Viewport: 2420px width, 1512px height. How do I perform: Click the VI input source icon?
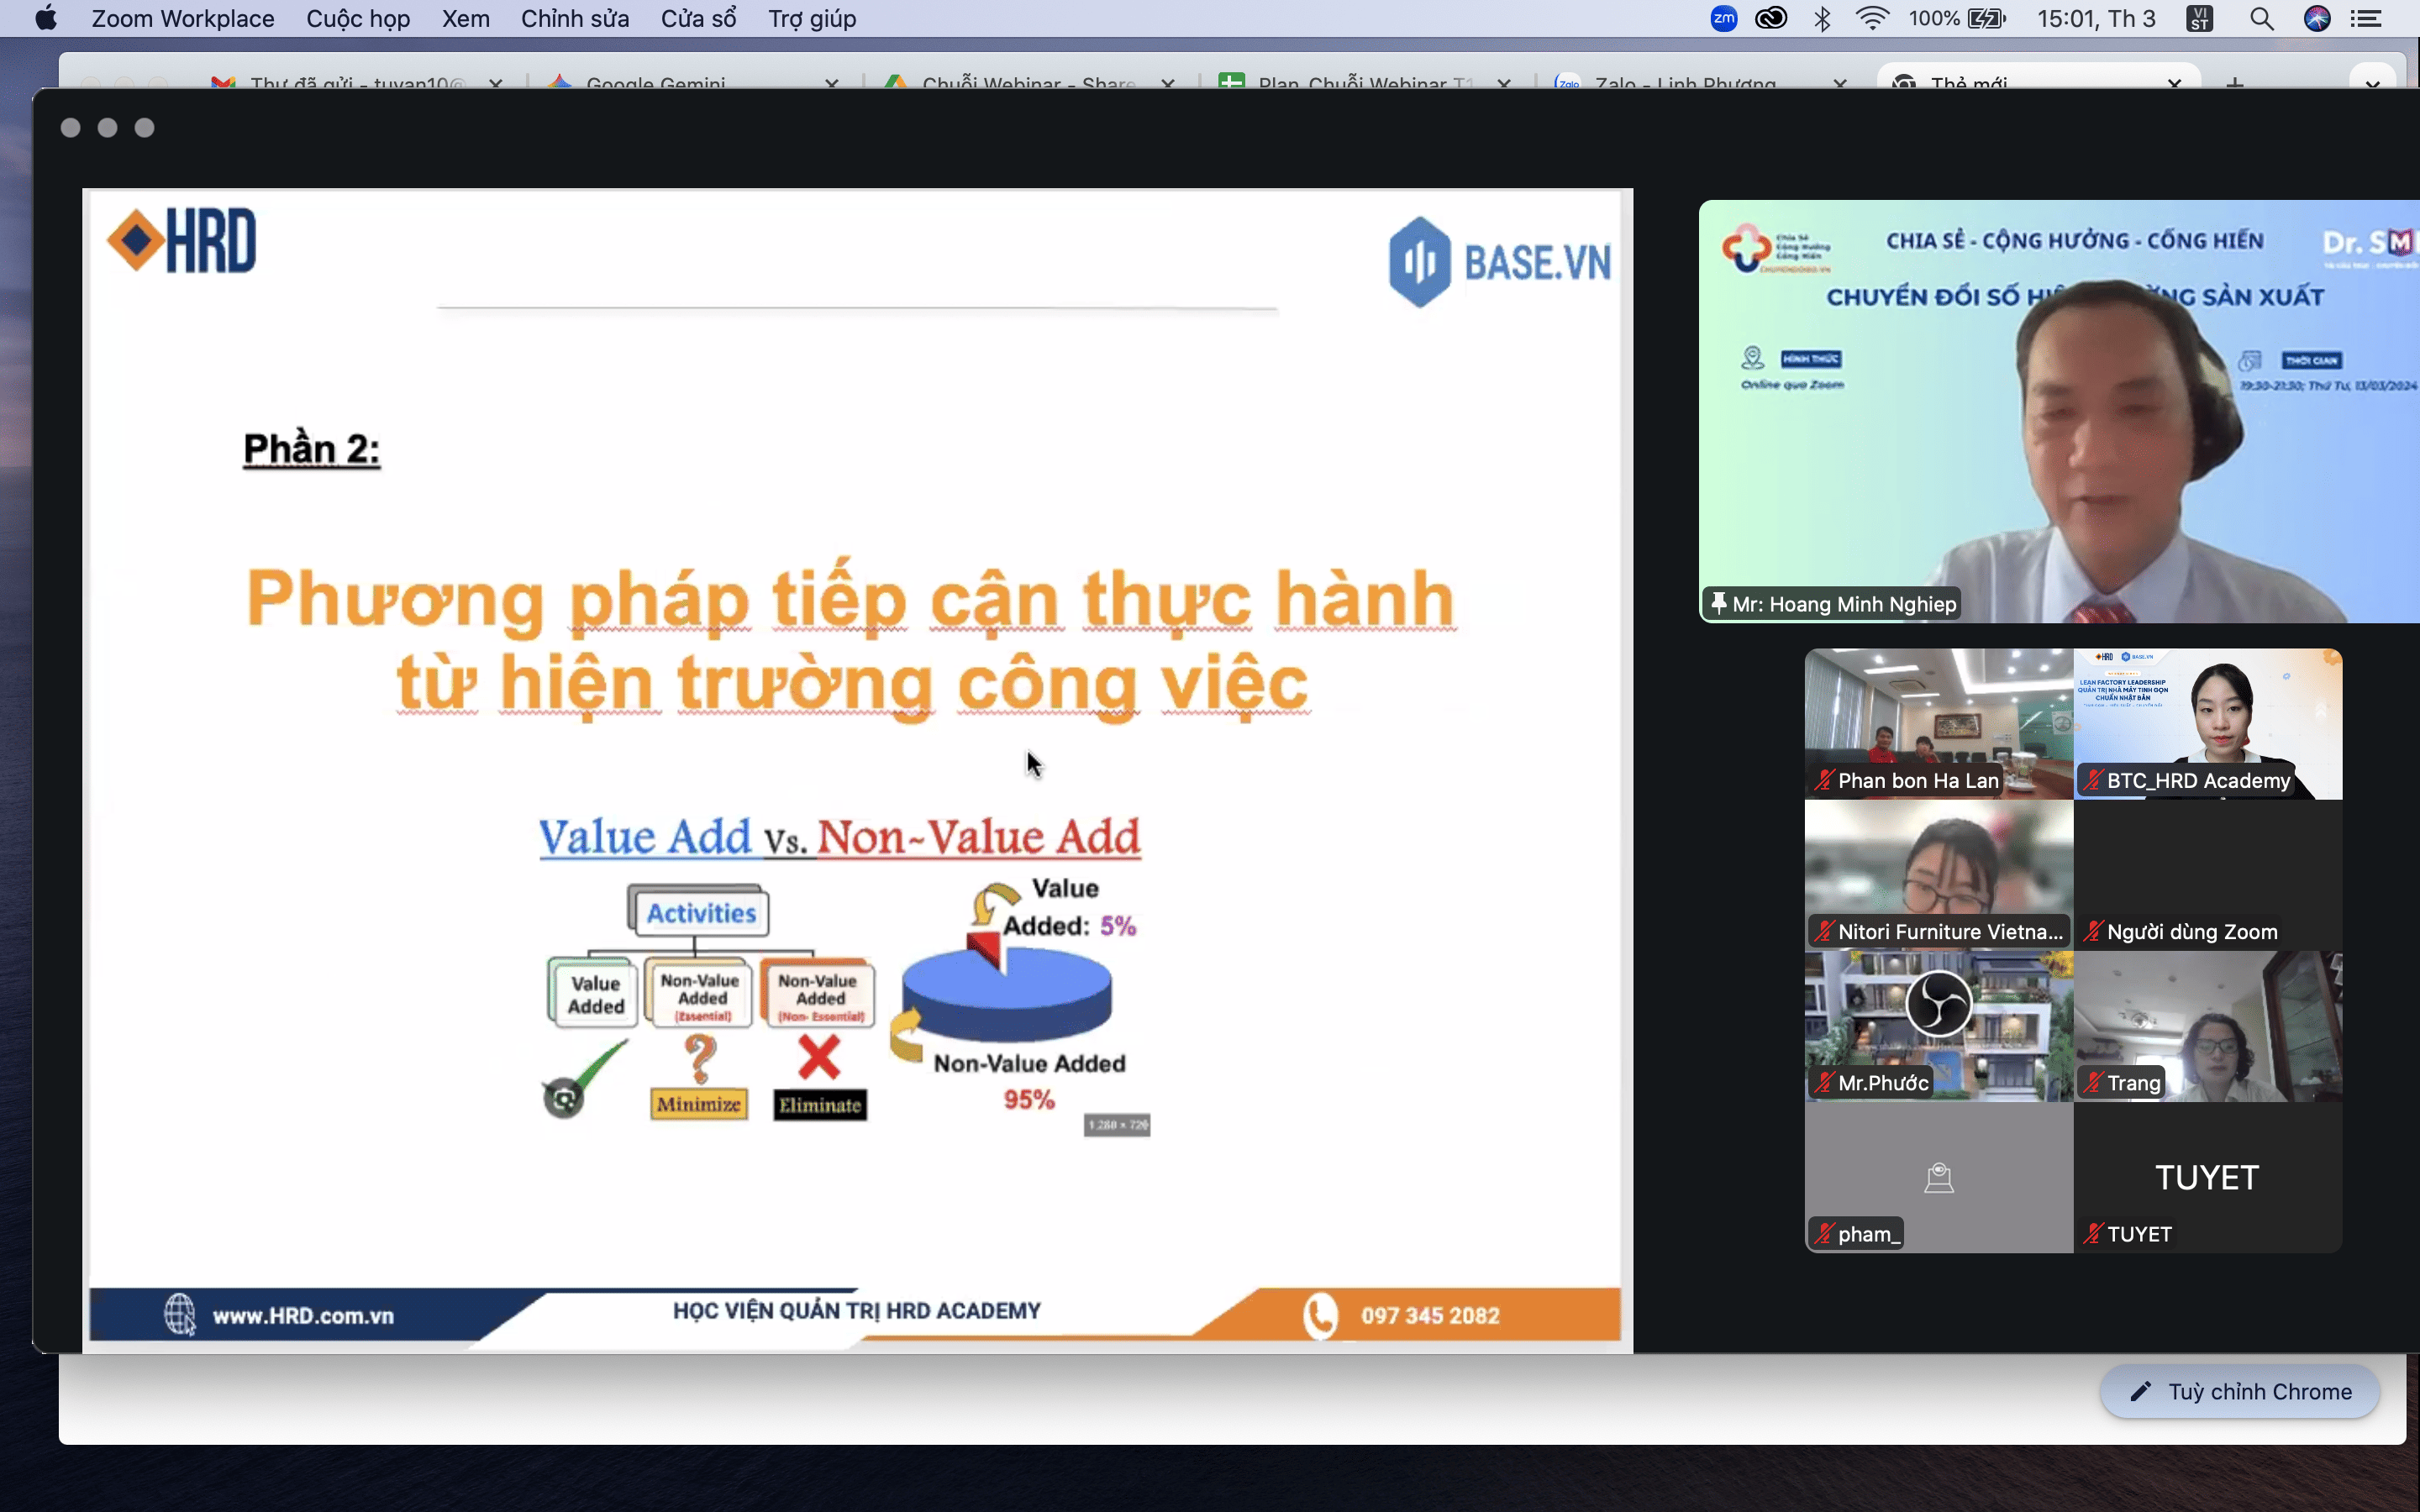(x=2199, y=18)
